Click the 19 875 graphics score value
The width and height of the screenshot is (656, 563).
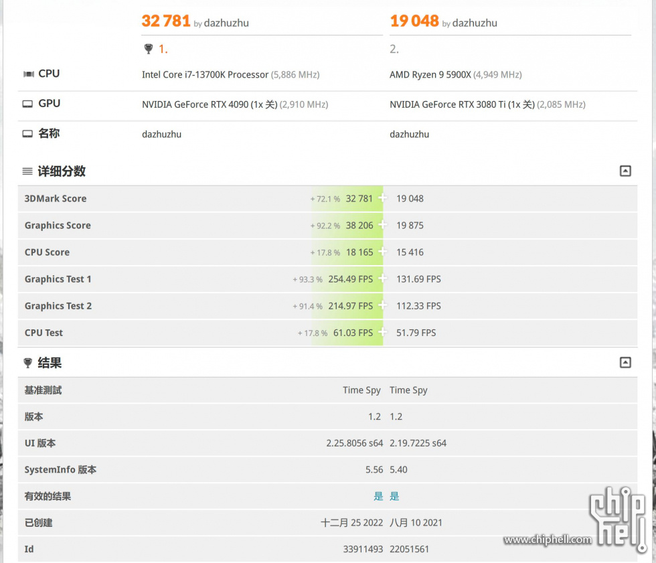point(410,226)
